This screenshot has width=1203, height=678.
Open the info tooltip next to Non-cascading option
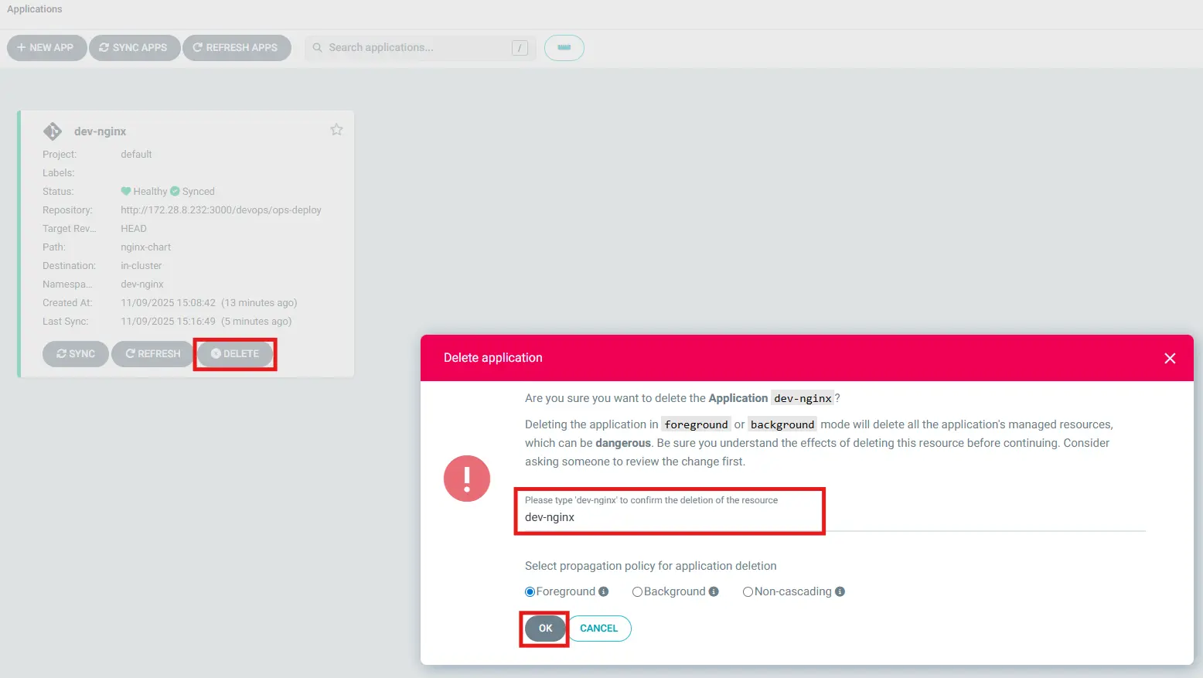click(840, 591)
